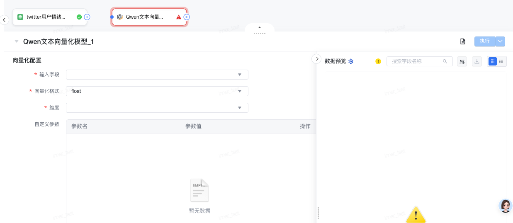Screen dimensions: 513x223
Task: Click the download data icon
Action: (x=477, y=61)
